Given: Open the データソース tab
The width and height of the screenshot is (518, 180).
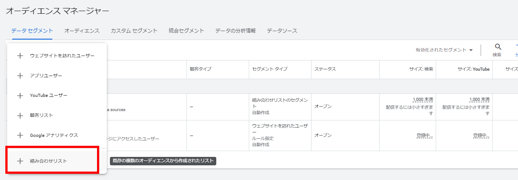Looking at the screenshot, I should [x=282, y=31].
